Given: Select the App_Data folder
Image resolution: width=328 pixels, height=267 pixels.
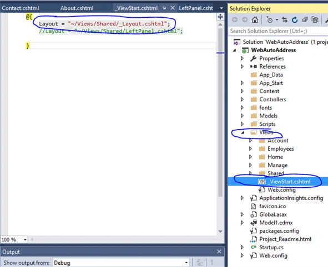Looking at the screenshot, I should 271,75.
